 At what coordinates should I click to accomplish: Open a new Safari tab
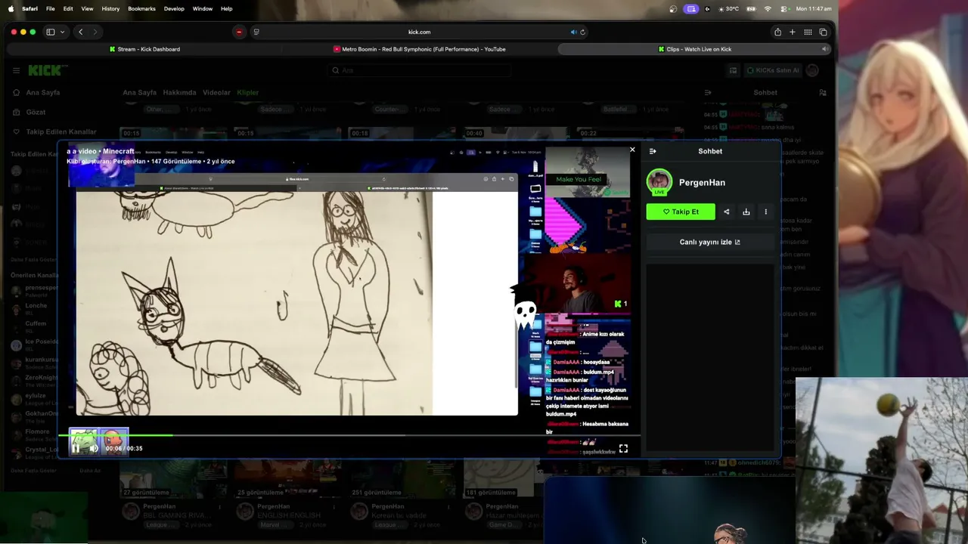point(792,32)
